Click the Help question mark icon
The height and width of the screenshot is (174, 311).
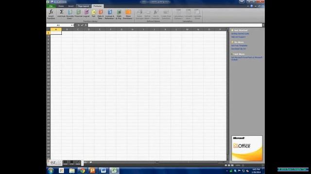coord(252,6)
